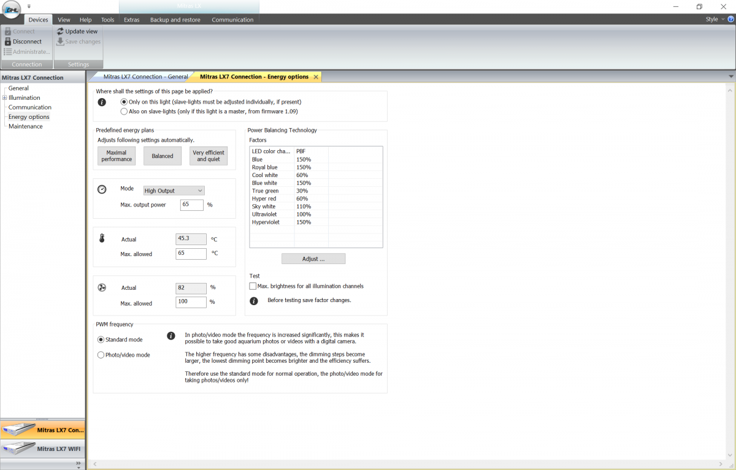
Task: Click info icon in PWM frequency section
Action: [x=171, y=336]
